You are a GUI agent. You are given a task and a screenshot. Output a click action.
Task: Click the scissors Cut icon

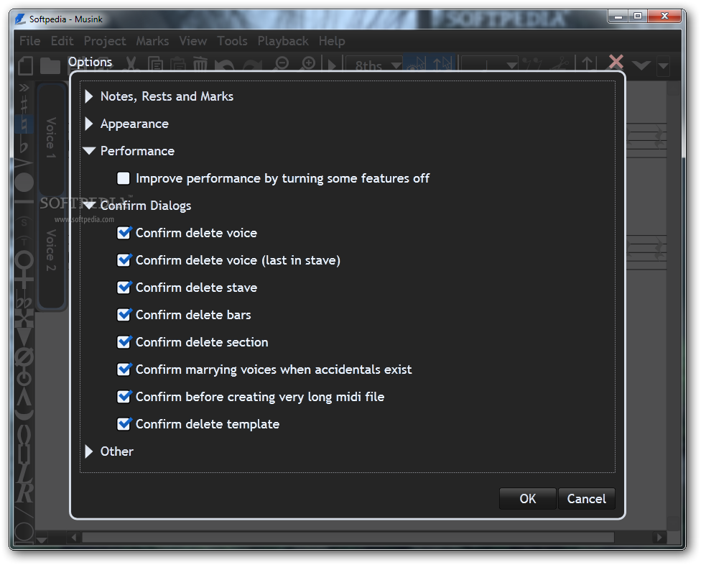coord(130,64)
